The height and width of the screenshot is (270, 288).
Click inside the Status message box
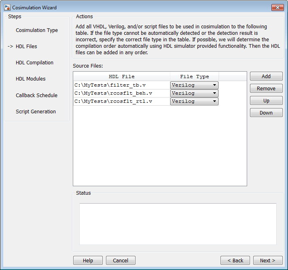click(178, 224)
